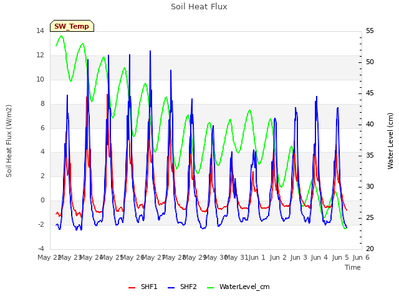Click the 20 tick on right axis
This screenshot has height=299, width=399.
(x=370, y=249)
